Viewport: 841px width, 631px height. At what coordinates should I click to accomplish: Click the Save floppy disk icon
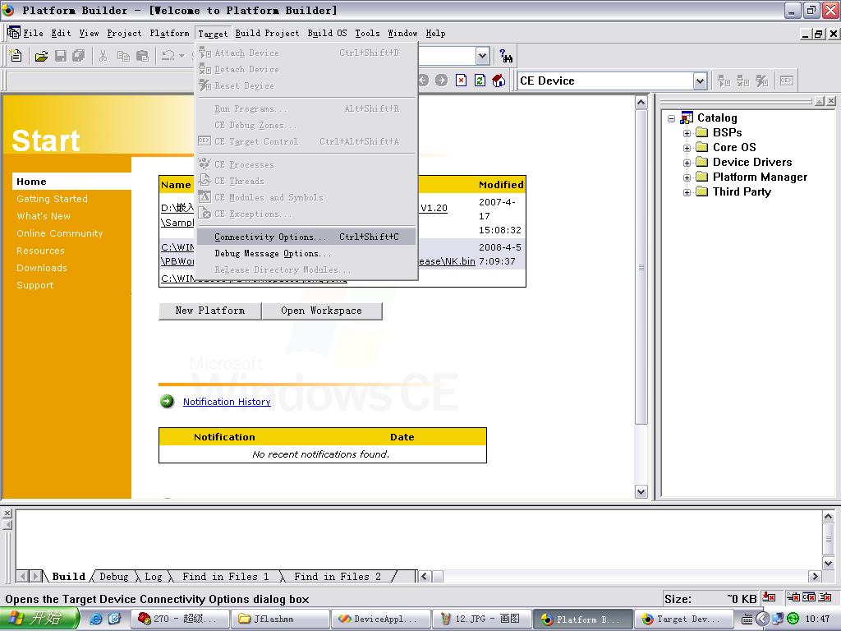point(61,56)
